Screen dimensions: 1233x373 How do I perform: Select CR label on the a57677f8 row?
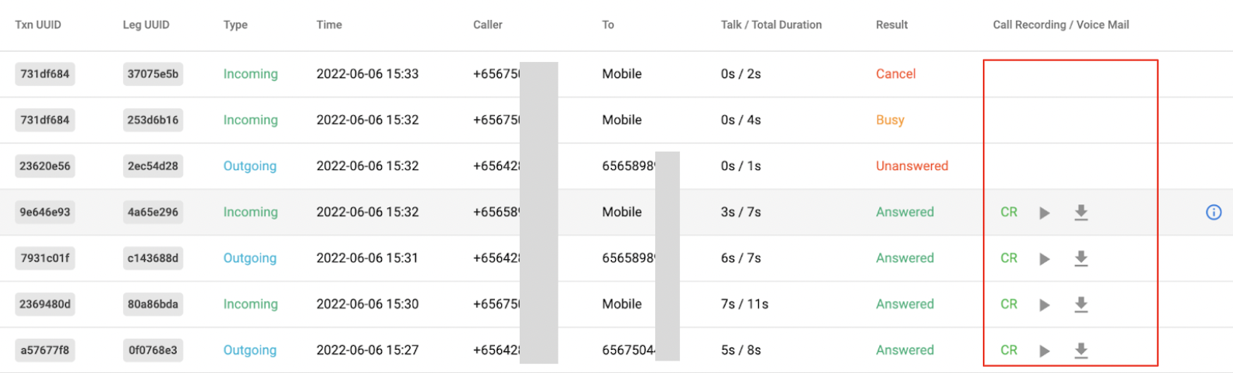pos(1008,351)
